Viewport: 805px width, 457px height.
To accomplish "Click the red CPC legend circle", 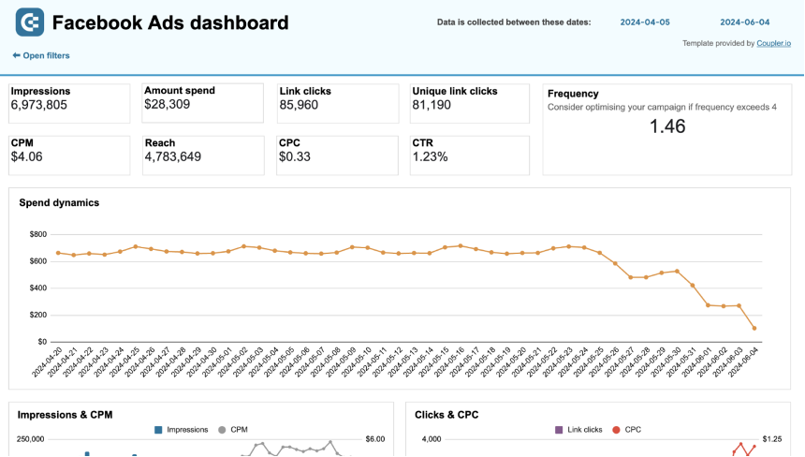I will (x=615, y=430).
